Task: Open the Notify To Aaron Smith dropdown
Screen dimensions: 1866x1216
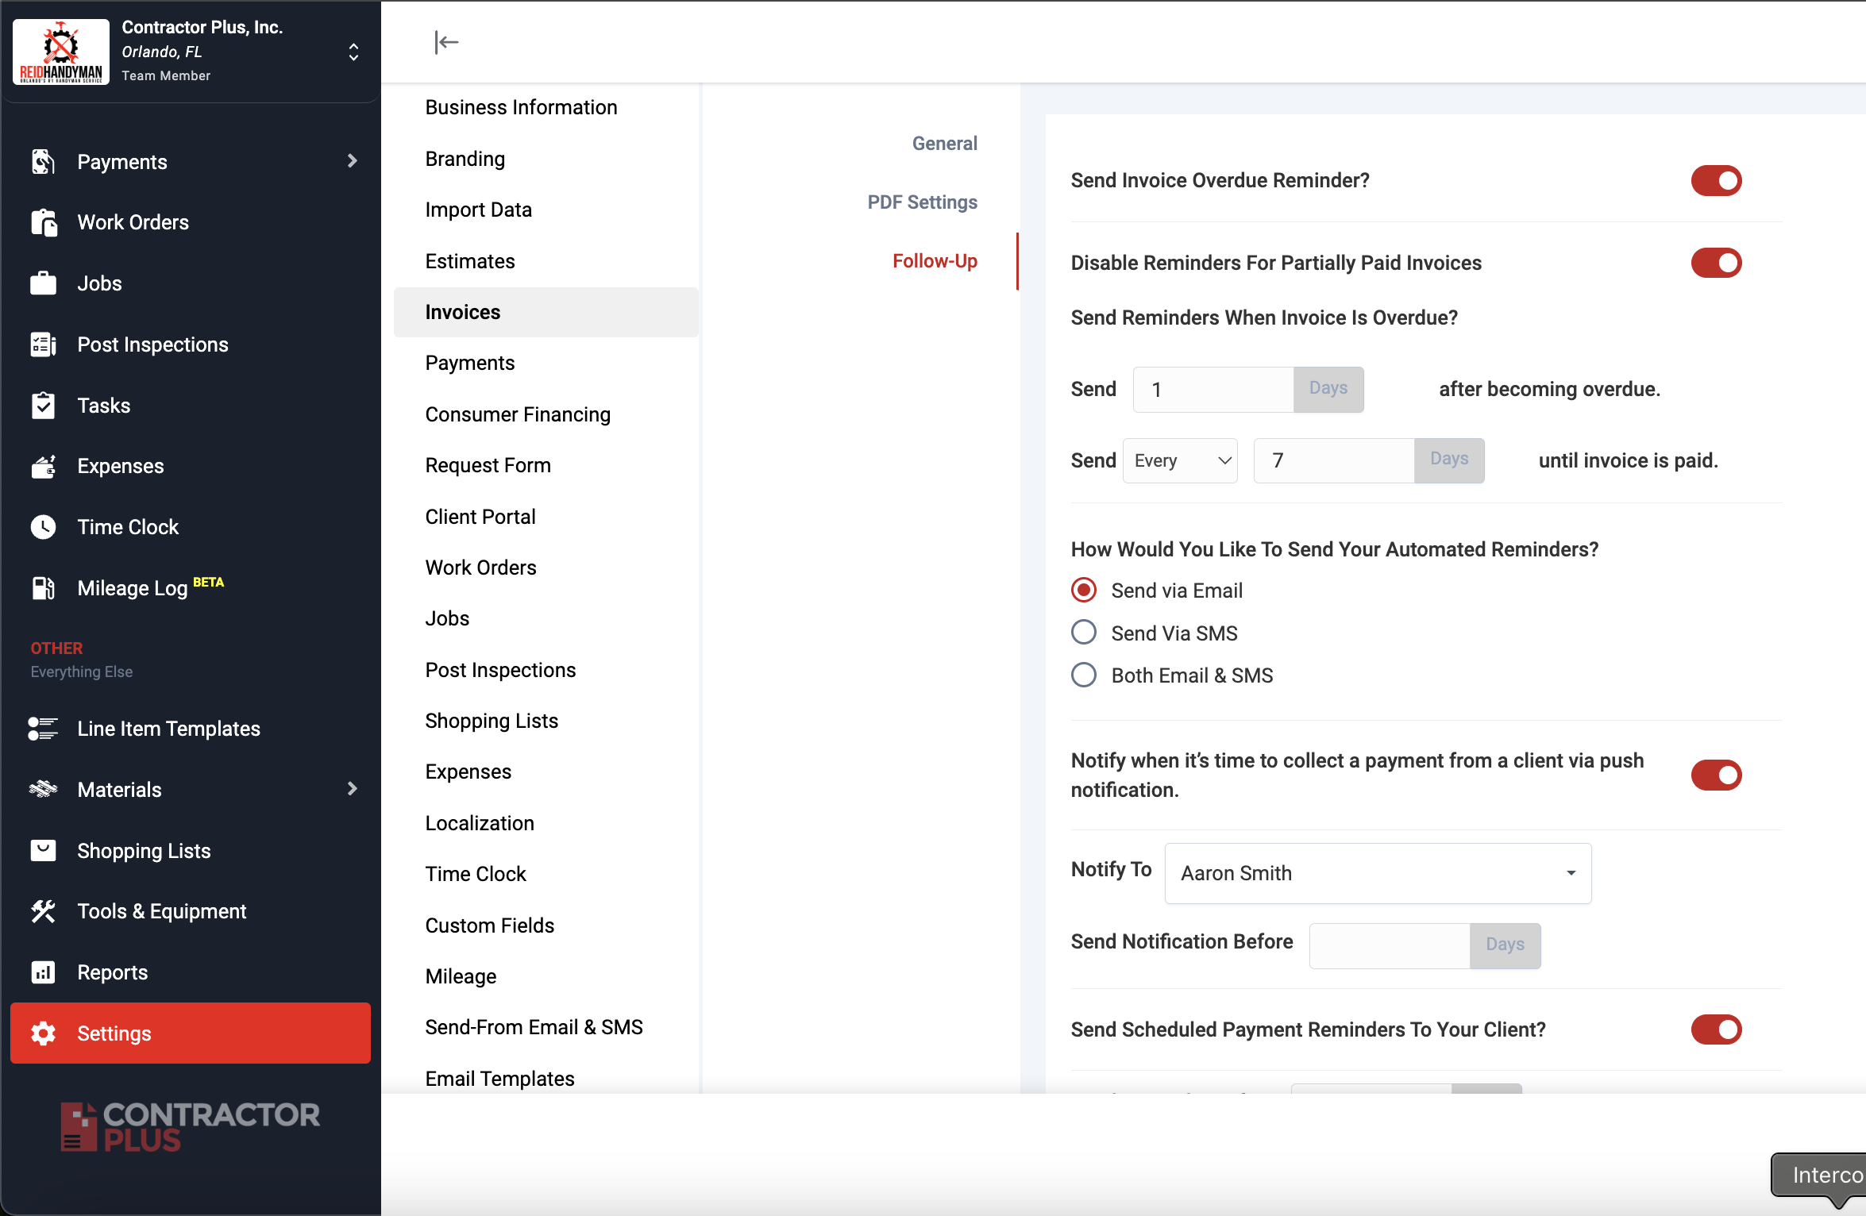Action: pyautogui.click(x=1377, y=873)
